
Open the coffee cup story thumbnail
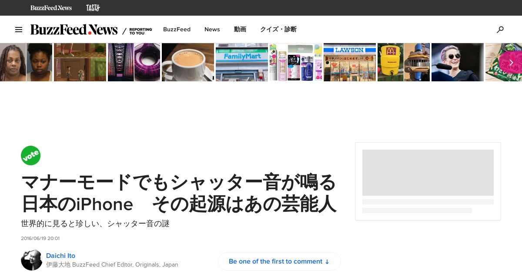(x=188, y=62)
